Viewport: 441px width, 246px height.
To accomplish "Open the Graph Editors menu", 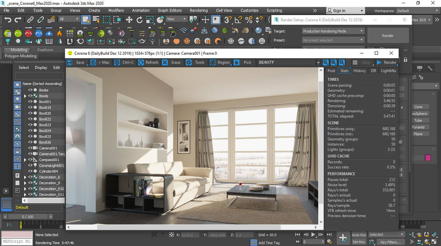I will [170, 10].
